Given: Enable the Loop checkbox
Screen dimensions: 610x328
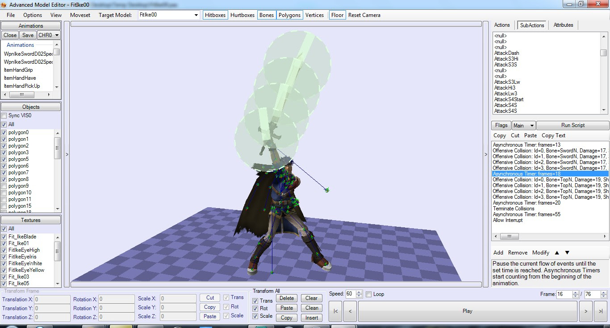Looking at the screenshot, I should 369,295.
